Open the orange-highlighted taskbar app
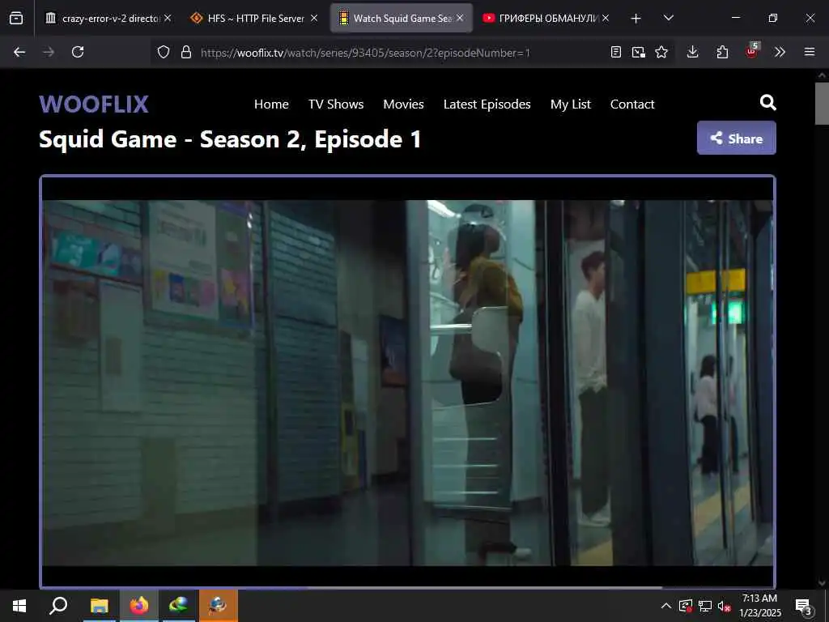 pos(219,606)
